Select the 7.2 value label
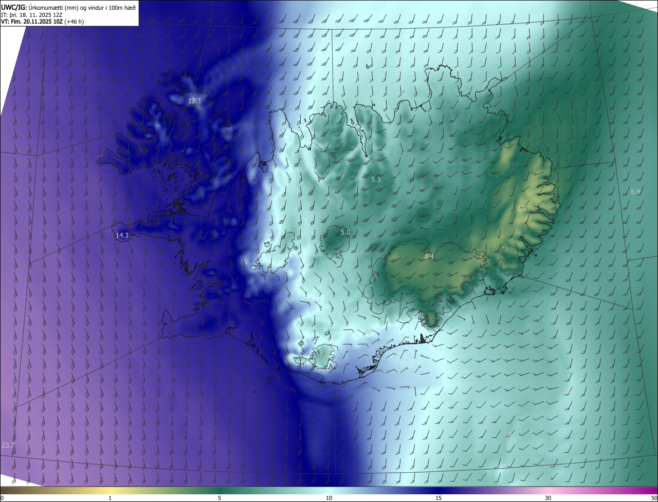The width and height of the screenshot is (658, 502). 323,354
